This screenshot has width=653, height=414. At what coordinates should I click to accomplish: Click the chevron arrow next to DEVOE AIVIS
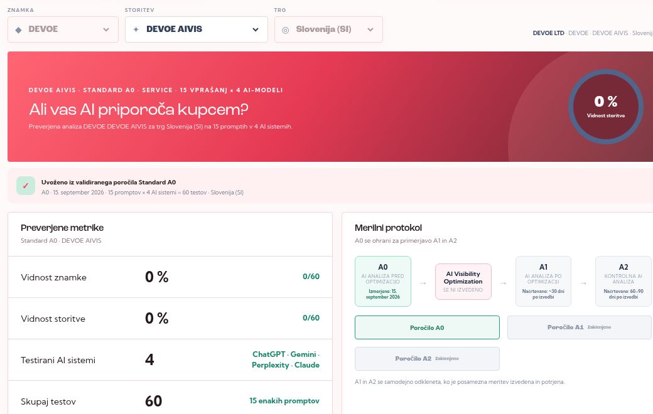click(x=256, y=29)
